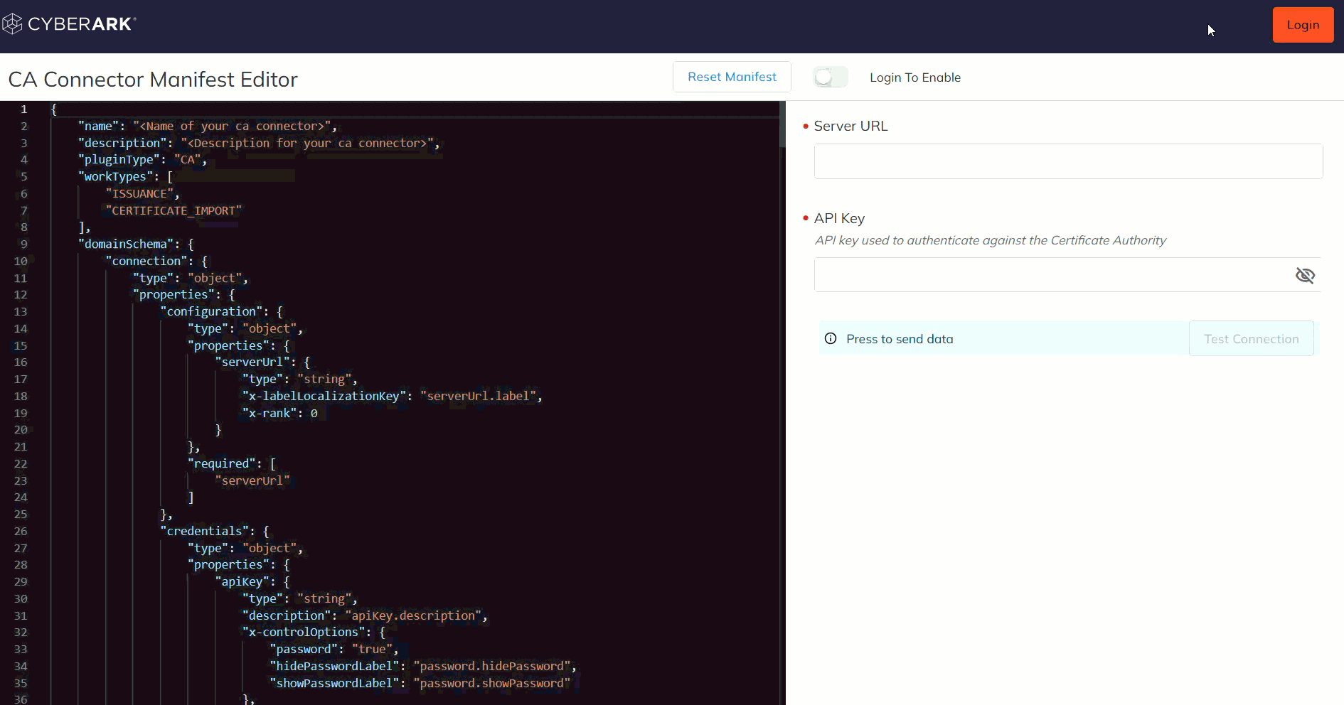Click the "domainSchema" key on line 9
This screenshot has width=1344, height=705.
pyautogui.click(x=126, y=244)
